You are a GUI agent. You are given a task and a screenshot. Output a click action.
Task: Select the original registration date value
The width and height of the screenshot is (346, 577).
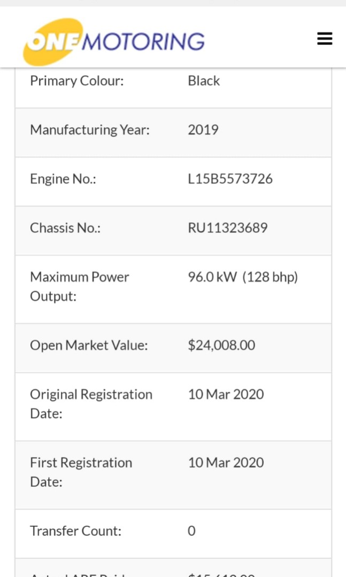point(226,394)
